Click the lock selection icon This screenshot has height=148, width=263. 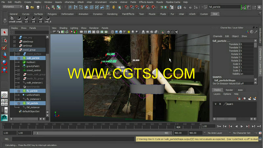[114, 7]
